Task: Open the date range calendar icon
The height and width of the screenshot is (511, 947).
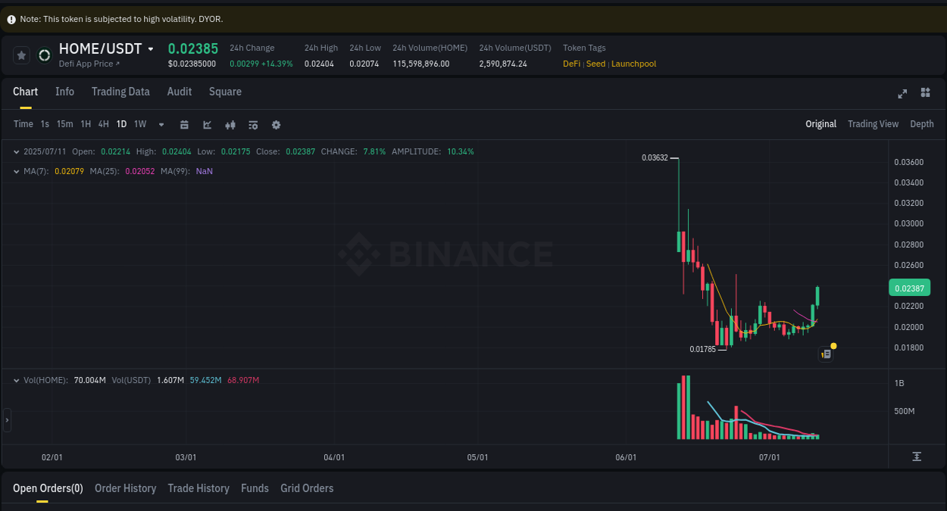Action: pyautogui.click(x=184, y=124)
